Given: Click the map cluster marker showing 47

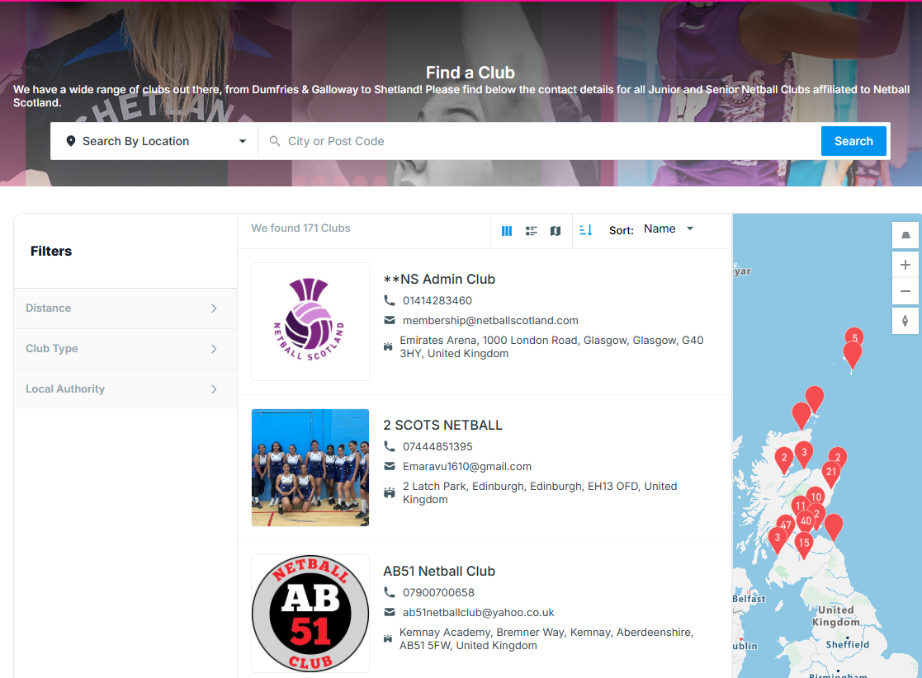Looking at the screenshot, I should [785, 525].
